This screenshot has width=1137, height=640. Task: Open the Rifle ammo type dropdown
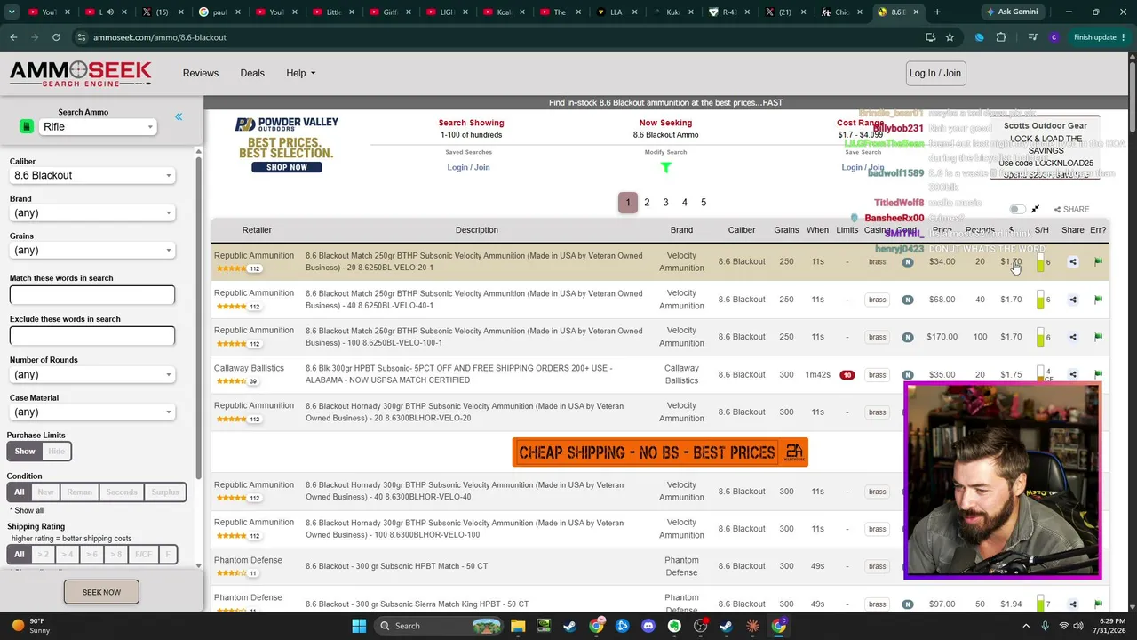[98, 127]
